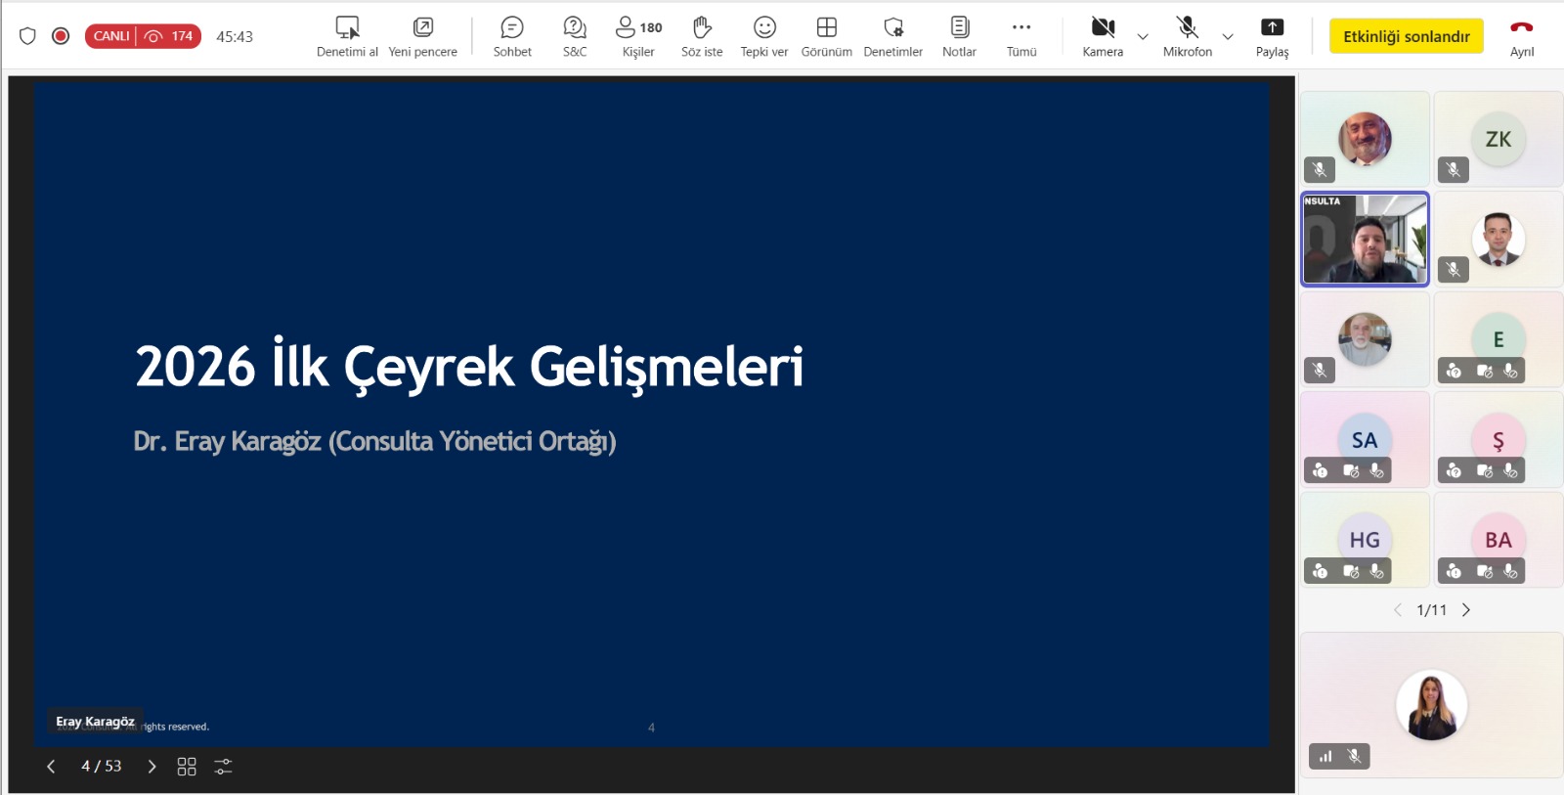Click attendee status icon on E tile
The height and width of the screenshot is (795, 1564).
coord(1454,371)
